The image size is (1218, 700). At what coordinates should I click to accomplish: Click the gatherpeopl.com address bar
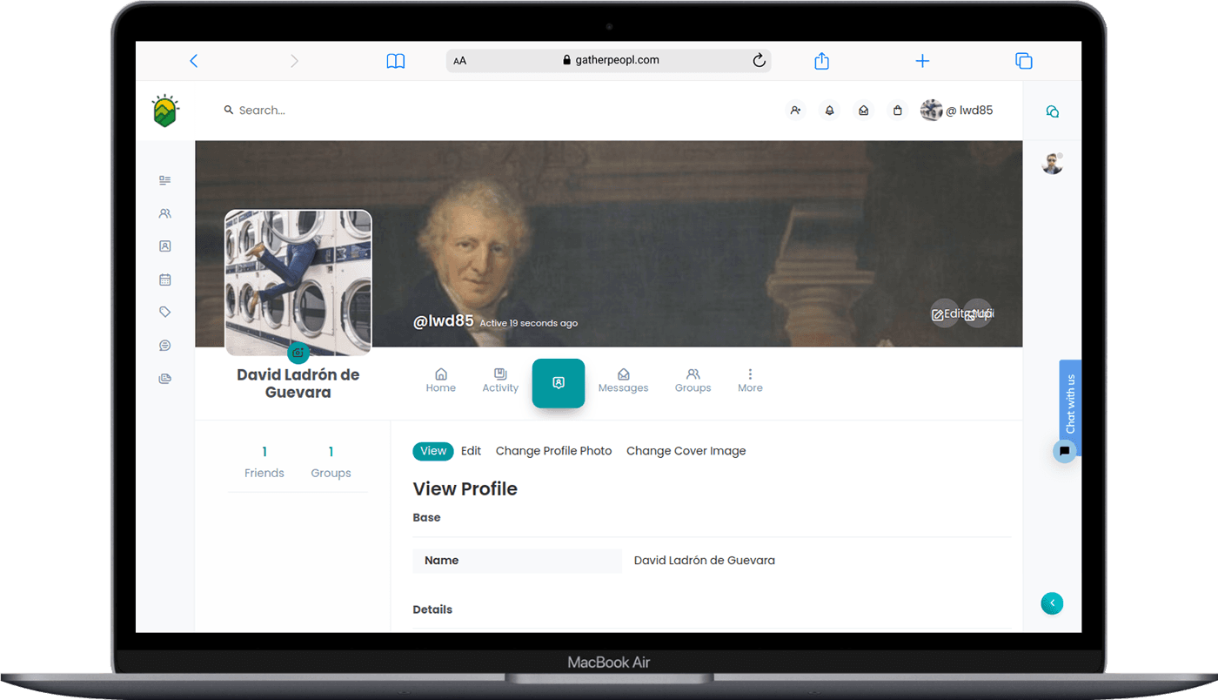point(609,60)
